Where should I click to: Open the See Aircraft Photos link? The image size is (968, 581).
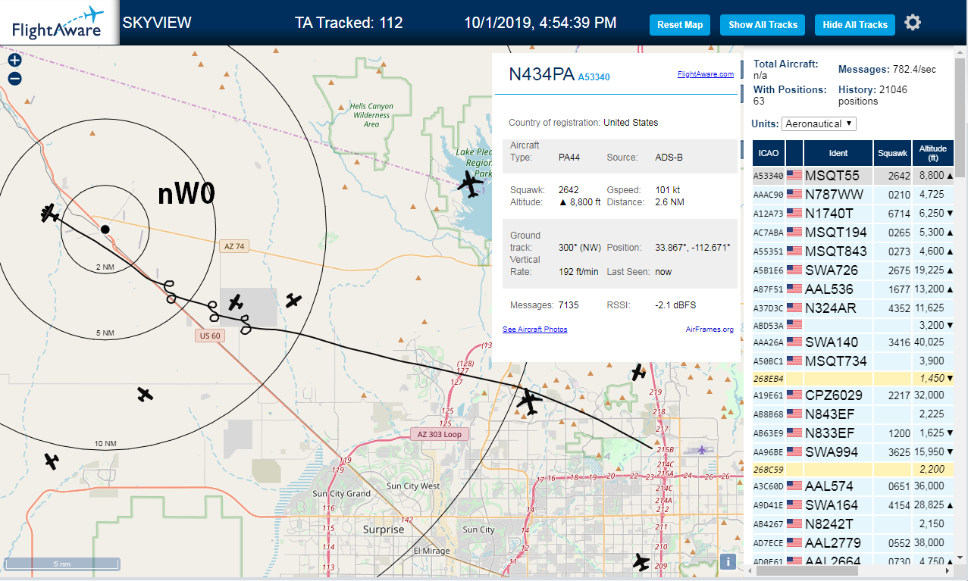coord(534,329)
